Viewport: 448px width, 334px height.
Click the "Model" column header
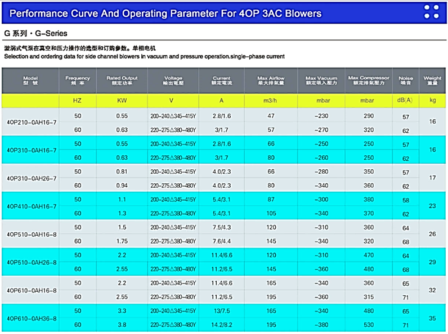[30, 80]
